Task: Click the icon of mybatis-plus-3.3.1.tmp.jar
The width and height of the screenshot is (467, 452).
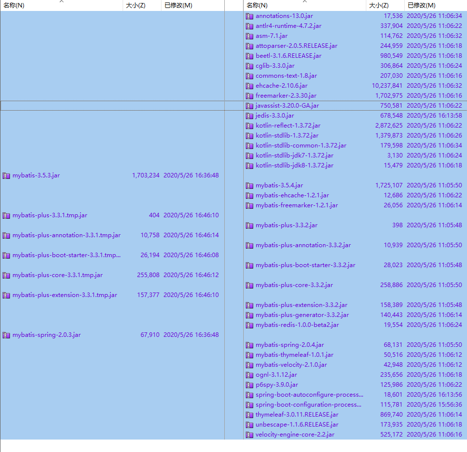Action: 6,215
